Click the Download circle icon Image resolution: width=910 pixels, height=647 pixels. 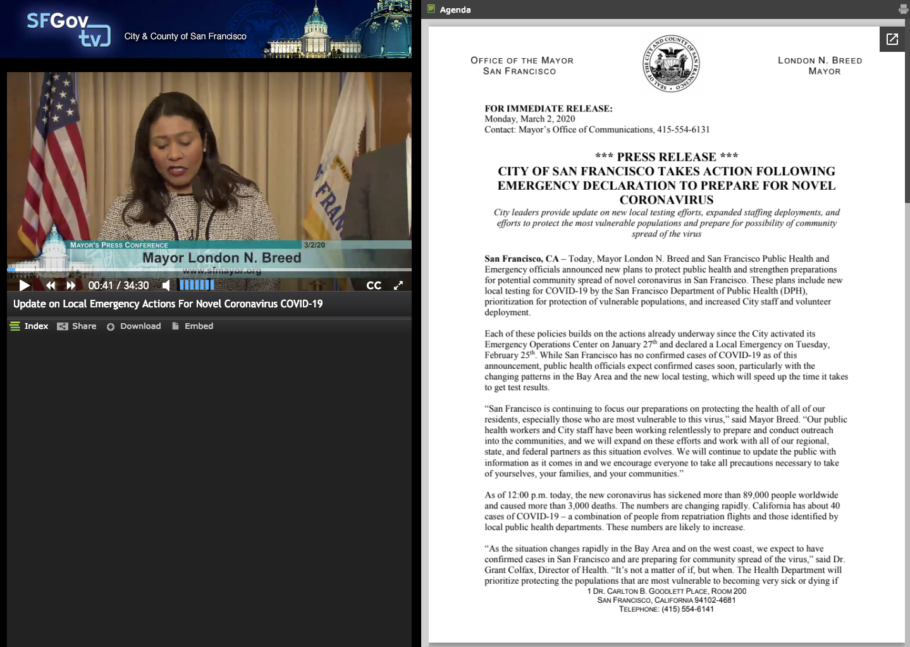pyautogui.click(x=111, y=327)
